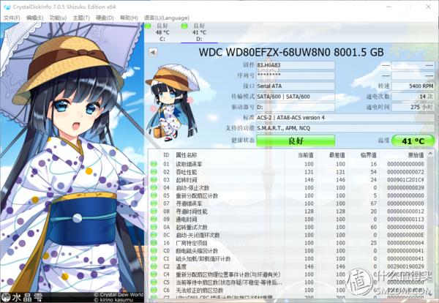Select the D: drive tab at 41 °C

[x=199, y=32]
